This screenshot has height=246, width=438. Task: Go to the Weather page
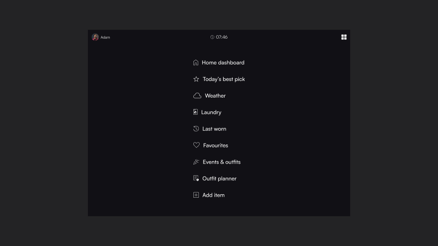click(x=215, y=96)
